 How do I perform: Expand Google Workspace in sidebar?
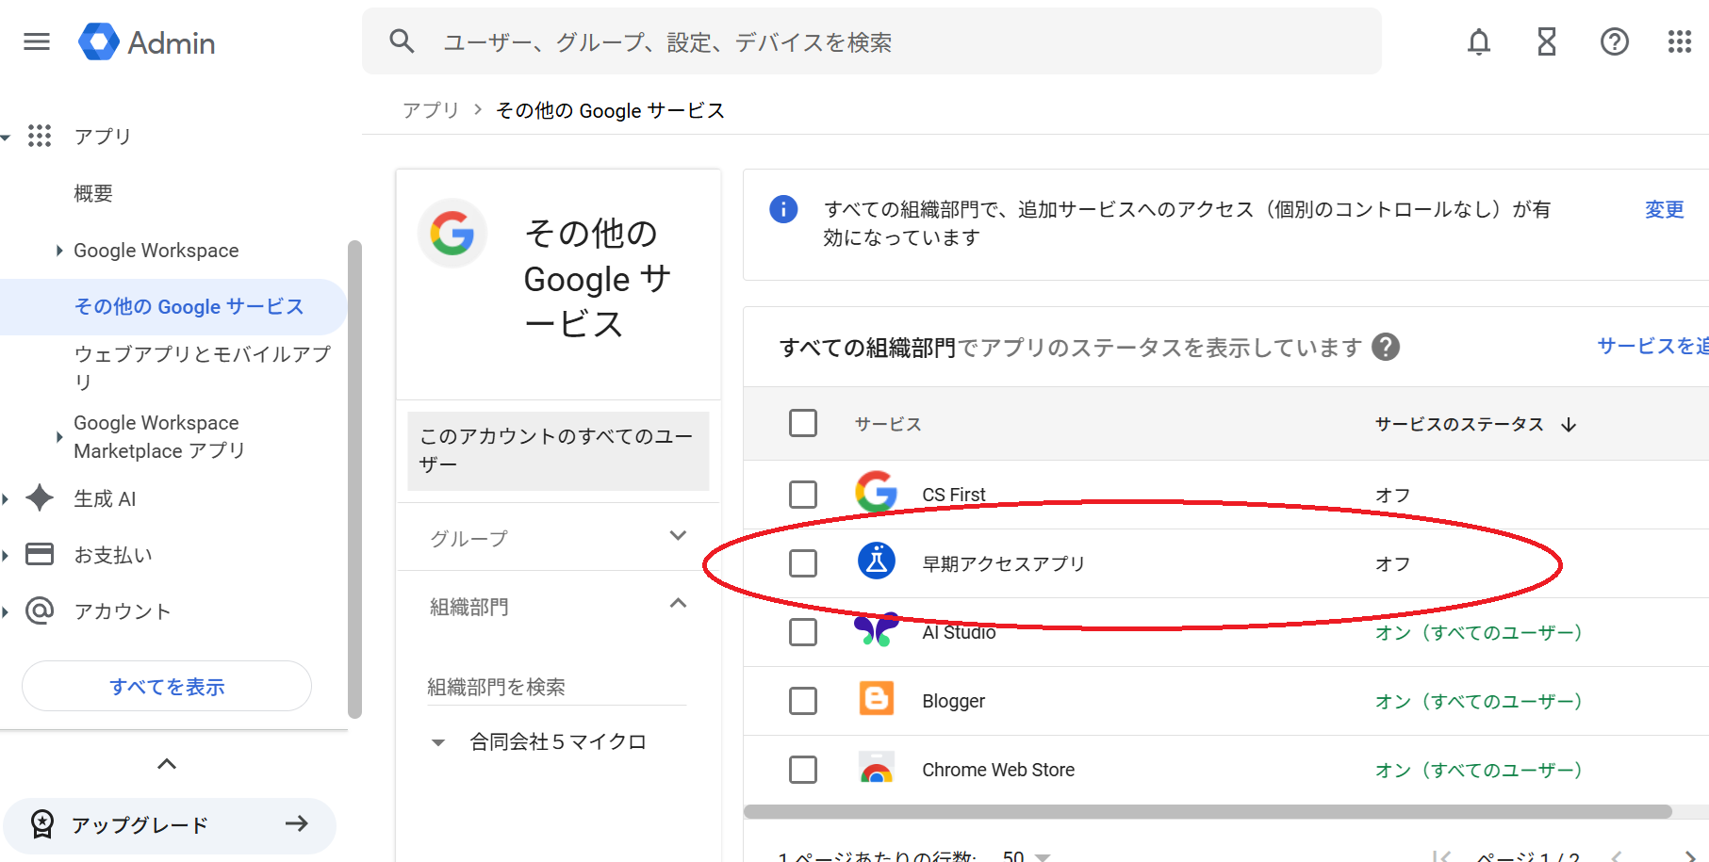point(59,251)
